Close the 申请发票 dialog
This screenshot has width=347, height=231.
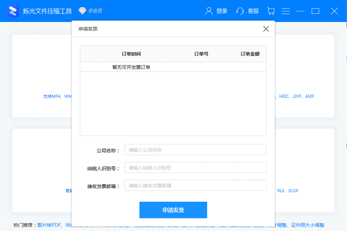coord(266,29)
